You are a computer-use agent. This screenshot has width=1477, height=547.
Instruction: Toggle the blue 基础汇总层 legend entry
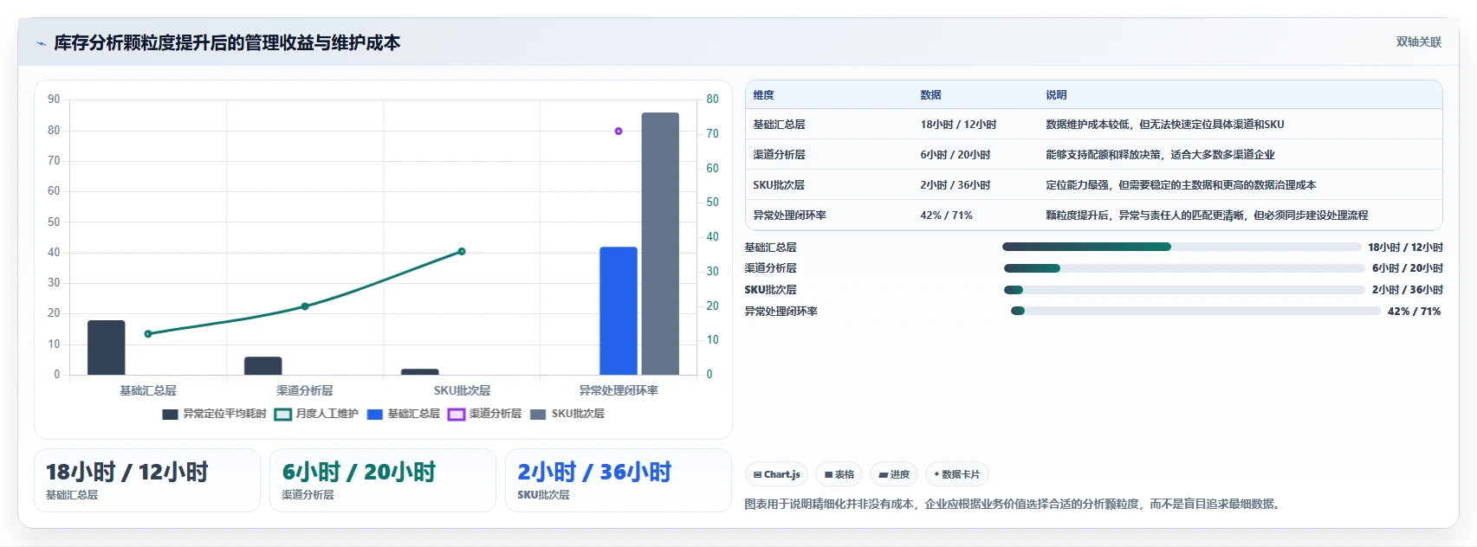[404, 414]
